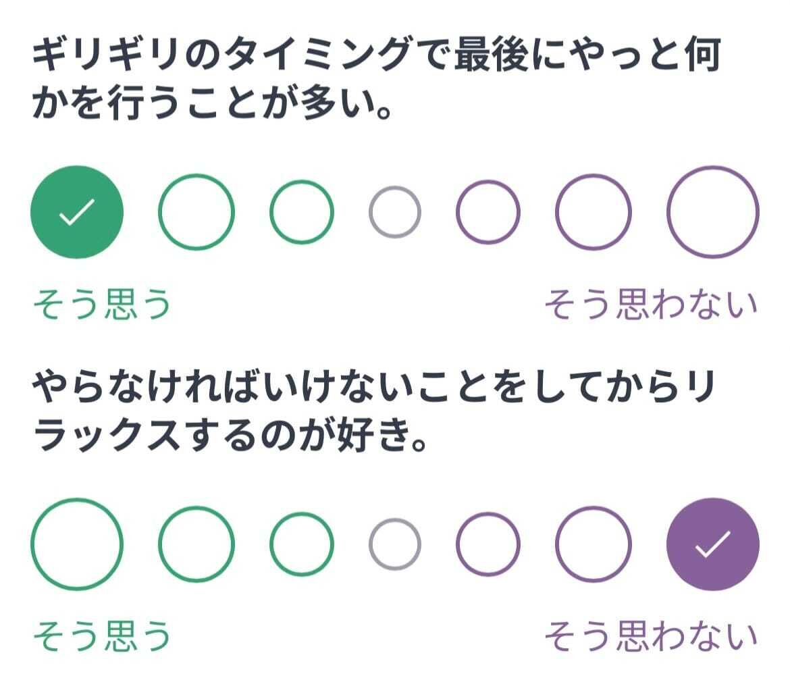Select medium green circle for the last-minute question
The image size is (790, 678).
tap(196, 212)
